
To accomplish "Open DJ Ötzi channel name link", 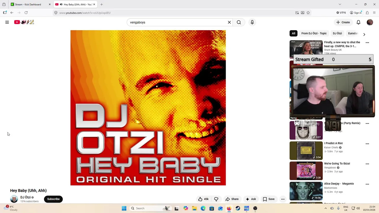I will 25,197.
